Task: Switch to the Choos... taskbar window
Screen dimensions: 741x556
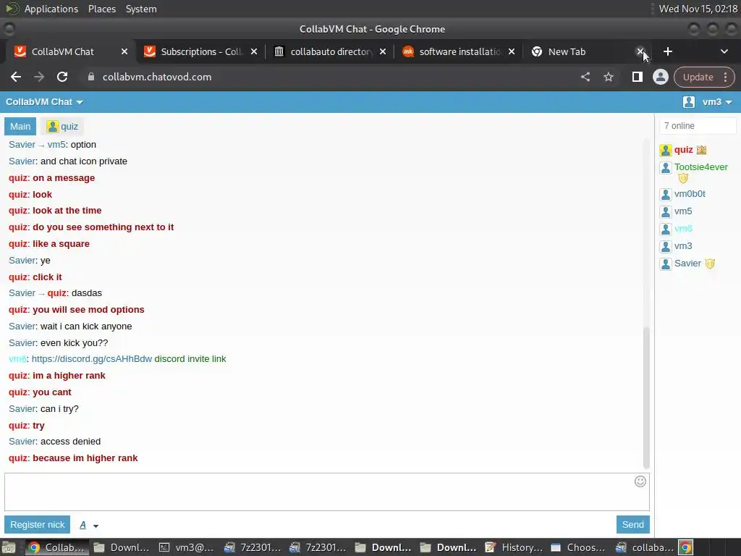Action: point(579,547)
